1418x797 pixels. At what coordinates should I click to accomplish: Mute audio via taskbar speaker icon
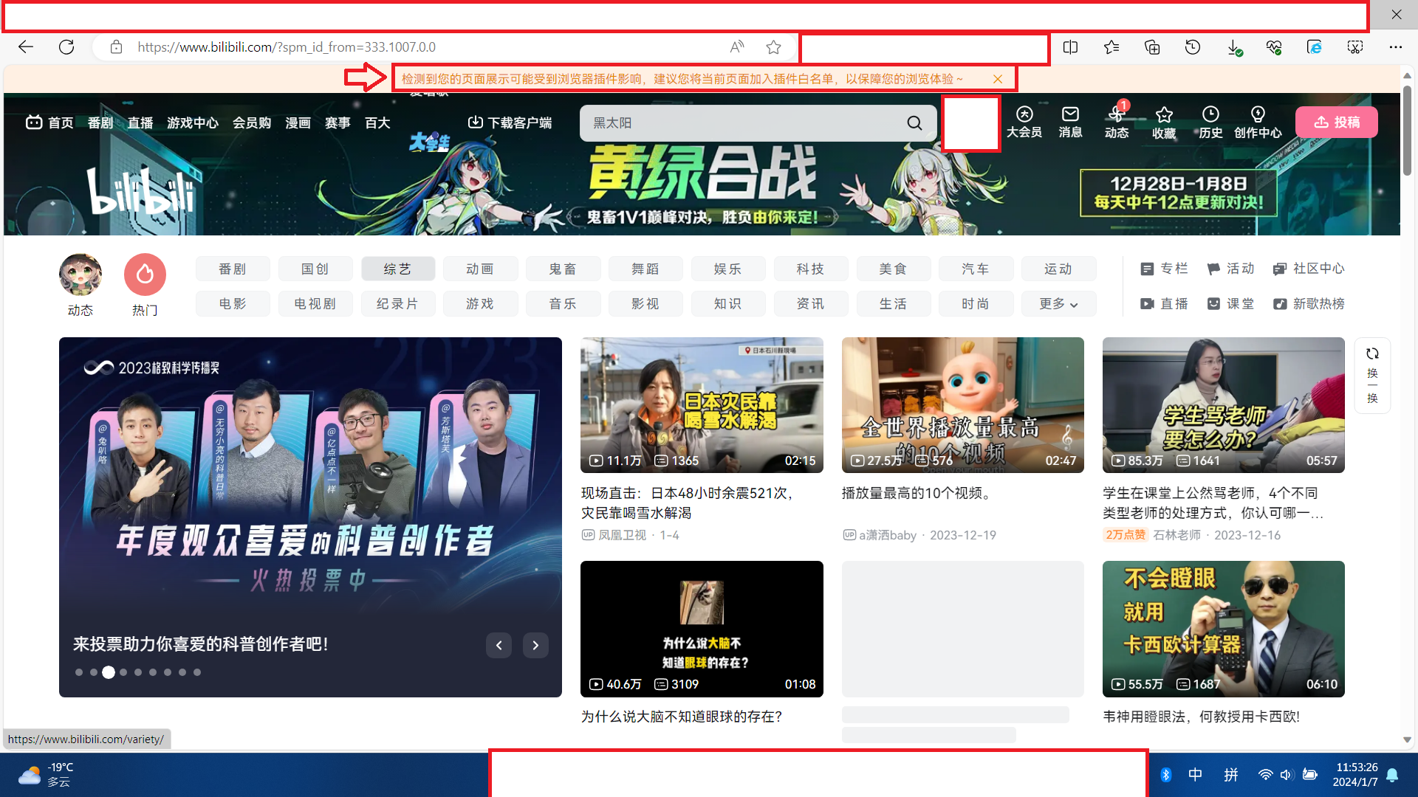click(x=1287, y=774)
